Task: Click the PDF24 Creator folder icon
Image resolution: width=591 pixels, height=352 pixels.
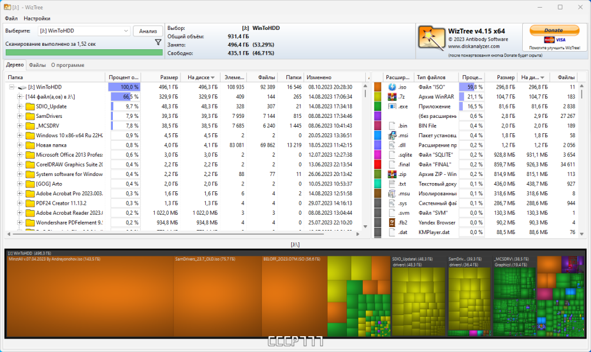Action: (x=30, y=203)
